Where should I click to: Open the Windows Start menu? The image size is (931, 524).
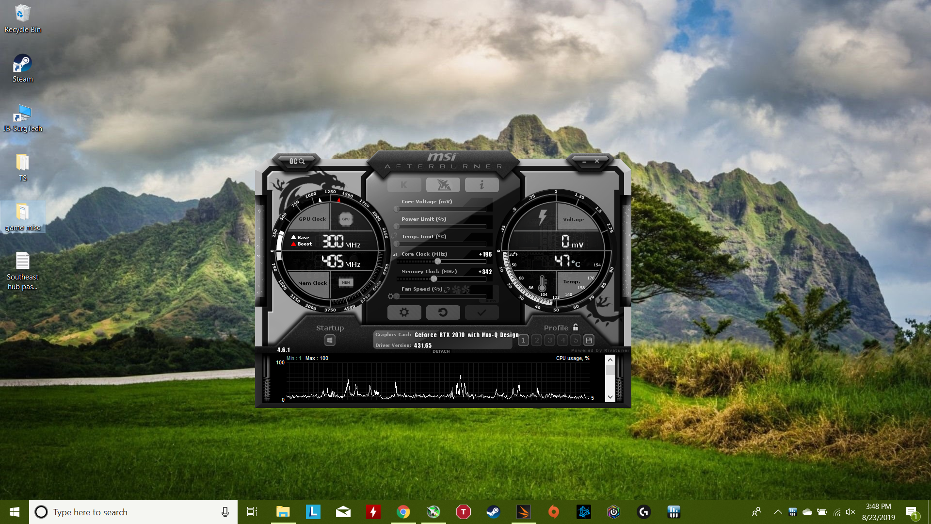[x=15, y=512]
